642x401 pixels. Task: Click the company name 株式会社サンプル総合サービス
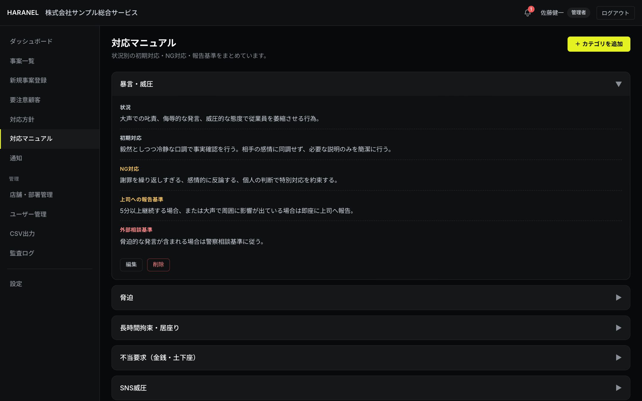tap(92, 13)
